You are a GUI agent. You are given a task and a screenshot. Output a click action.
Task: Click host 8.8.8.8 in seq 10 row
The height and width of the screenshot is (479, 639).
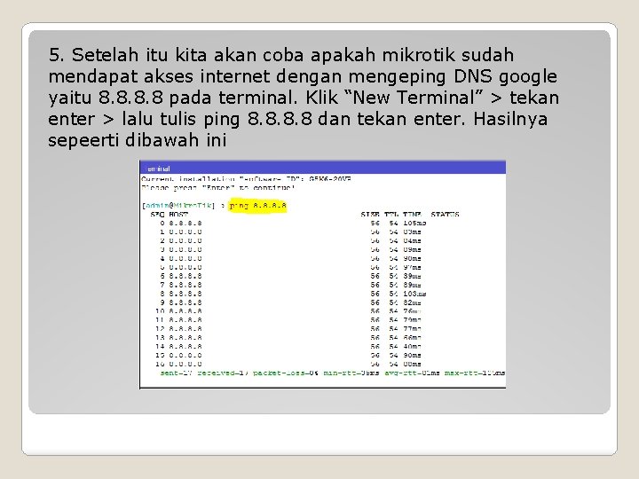(185, 311)
